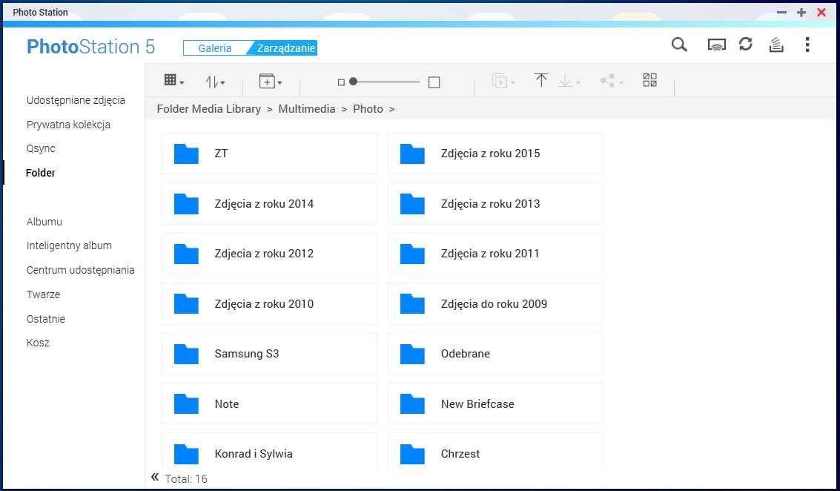Click Zdjecia z roku 2012 folder icon
Viewport: 840px width, 491px height.
pos(186,254)
